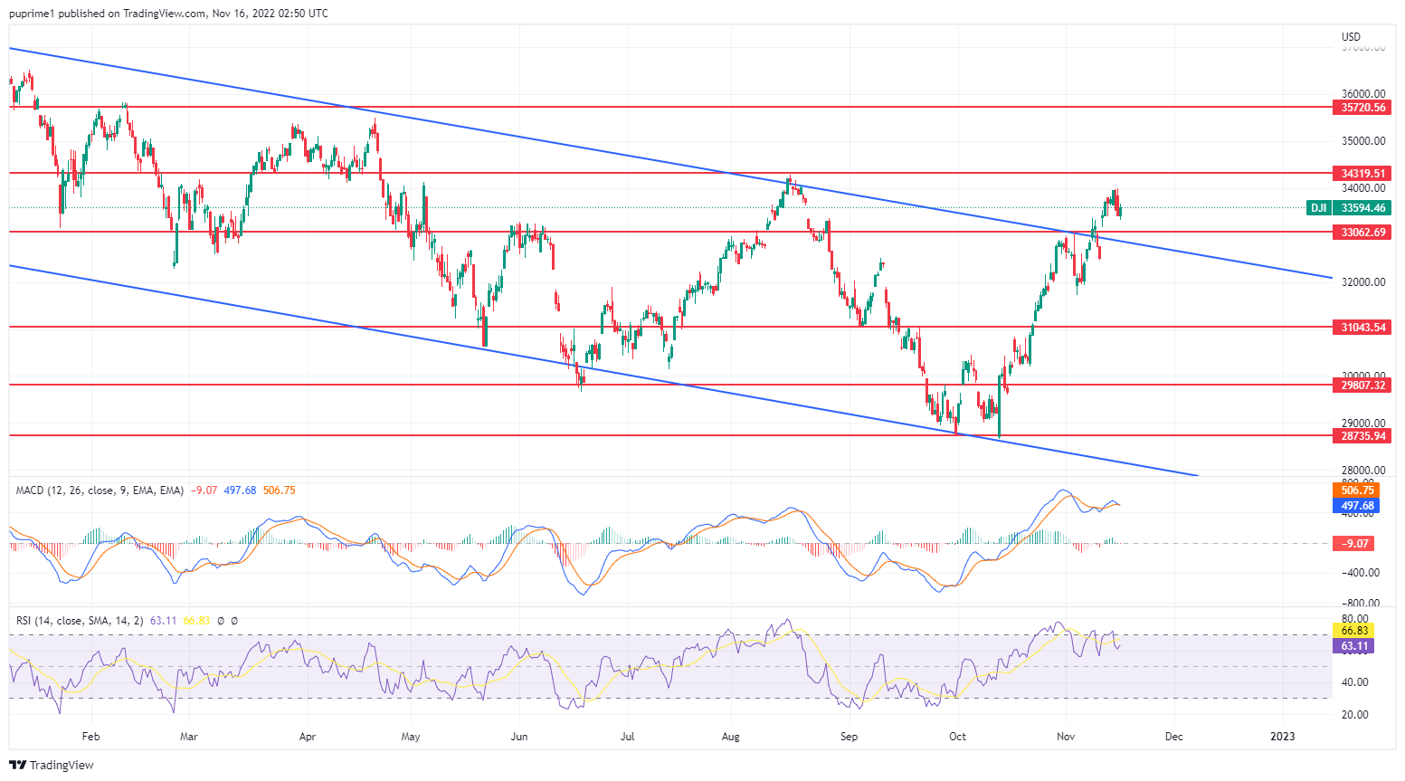1405x781 pixels.
Task: Click the USD currency label
Action: tap(1351, 37)
